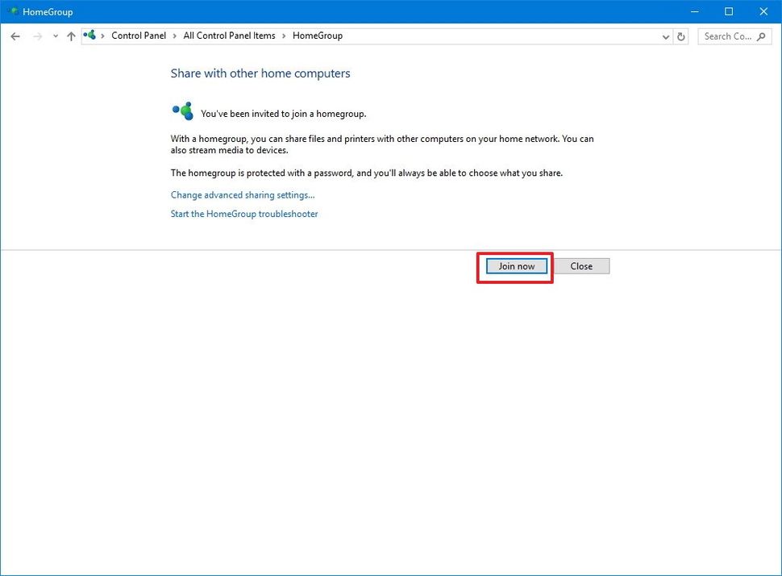This screenshot has width=782, height=576.
Task: Click the Forward navigation arrow
Action: tap(35, 35)
